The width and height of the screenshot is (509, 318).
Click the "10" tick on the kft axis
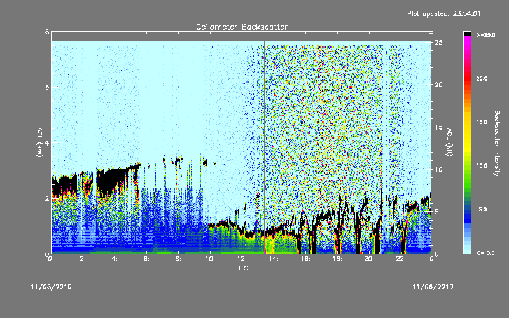[438, 169]
